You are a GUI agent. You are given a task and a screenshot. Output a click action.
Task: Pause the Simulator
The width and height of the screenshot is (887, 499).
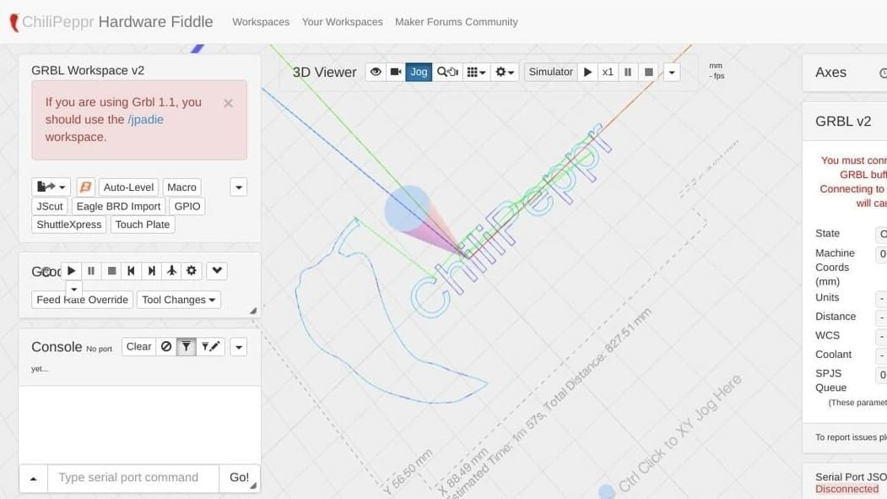[628, 72]
